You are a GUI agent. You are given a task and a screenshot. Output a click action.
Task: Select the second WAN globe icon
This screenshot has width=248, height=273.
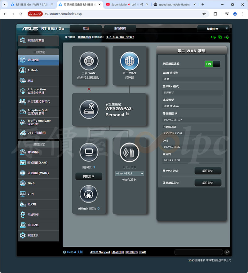[x=129, y=61]
